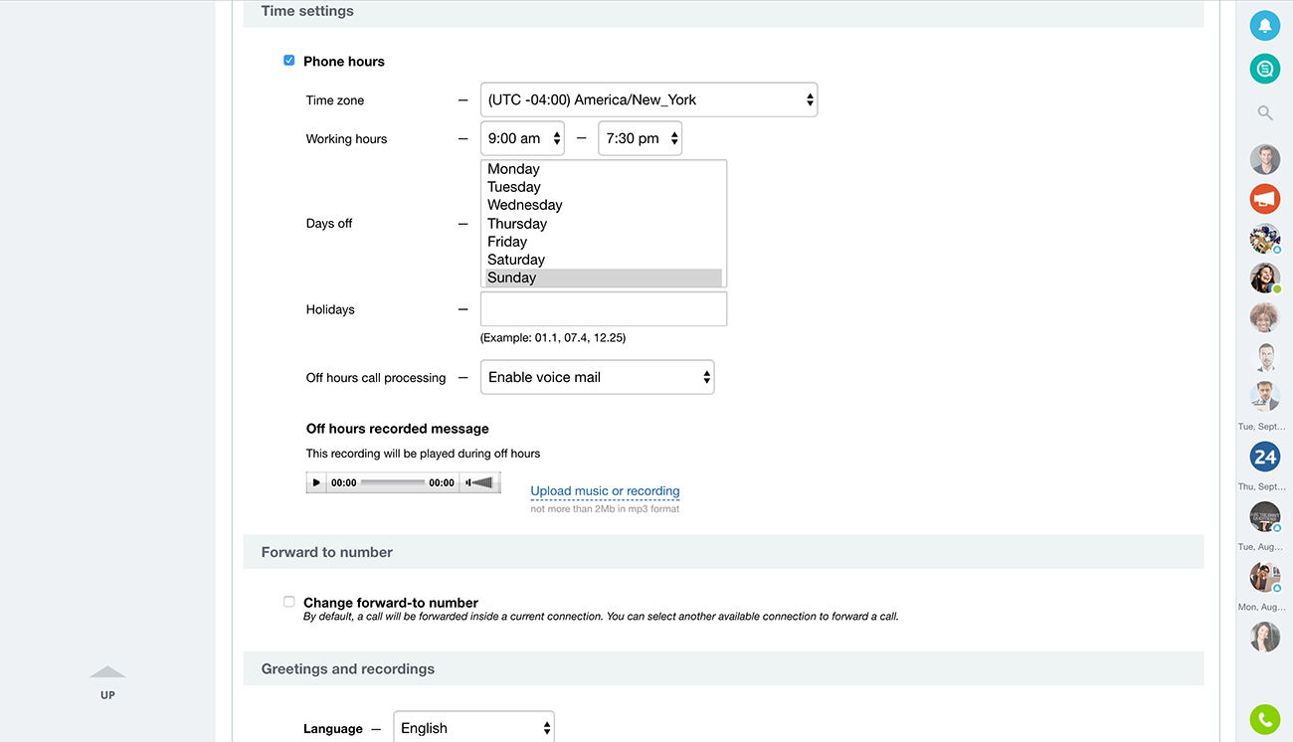Viewport: 1293px width, 742px height.
Task: Open Off hours call processing dropdown
Action: click(597, 378)
